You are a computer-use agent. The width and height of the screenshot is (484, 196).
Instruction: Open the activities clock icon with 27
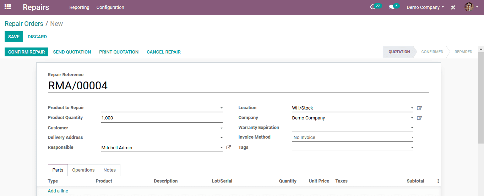pos(375,7)
